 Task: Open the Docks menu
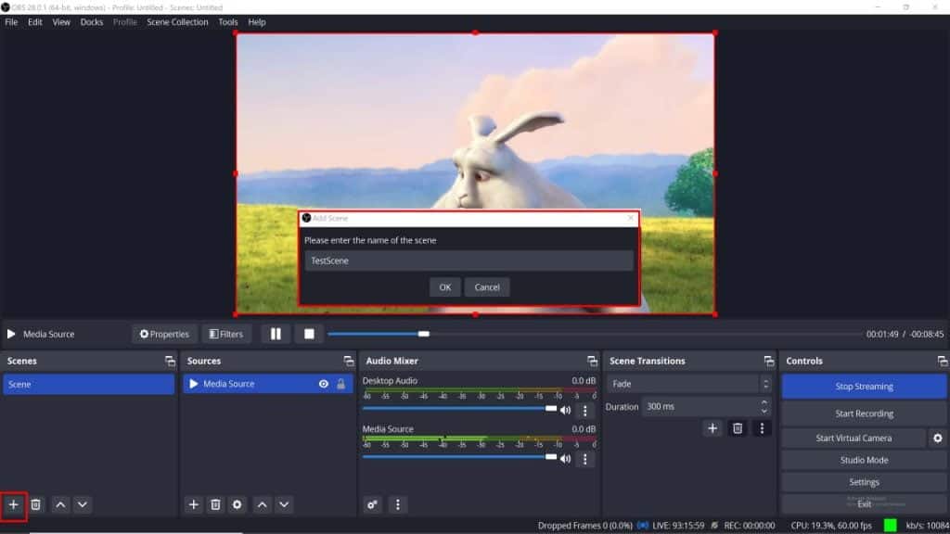pyautogui.click(x=92, y=22)
